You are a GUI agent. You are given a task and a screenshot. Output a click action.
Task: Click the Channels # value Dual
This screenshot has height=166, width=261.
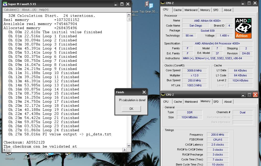(243, 112)
